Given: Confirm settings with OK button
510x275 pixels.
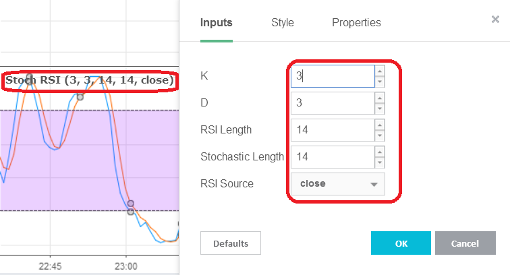Looking at the screenshot, I should [x=401, y=243].
